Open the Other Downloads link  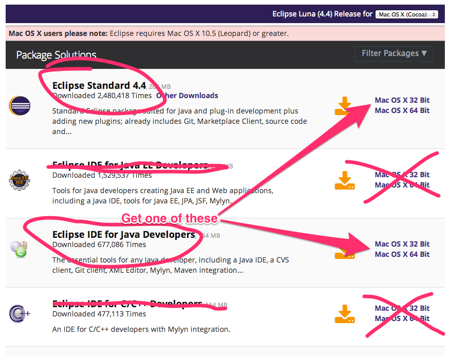(187, 96)
